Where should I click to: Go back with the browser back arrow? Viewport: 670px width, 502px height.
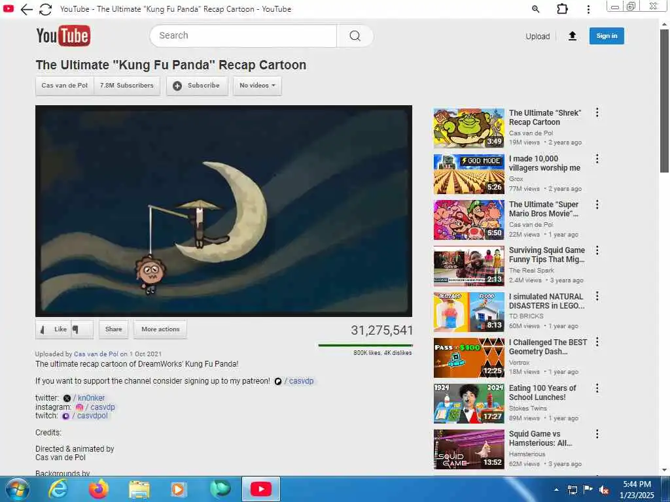pos(26,9)
